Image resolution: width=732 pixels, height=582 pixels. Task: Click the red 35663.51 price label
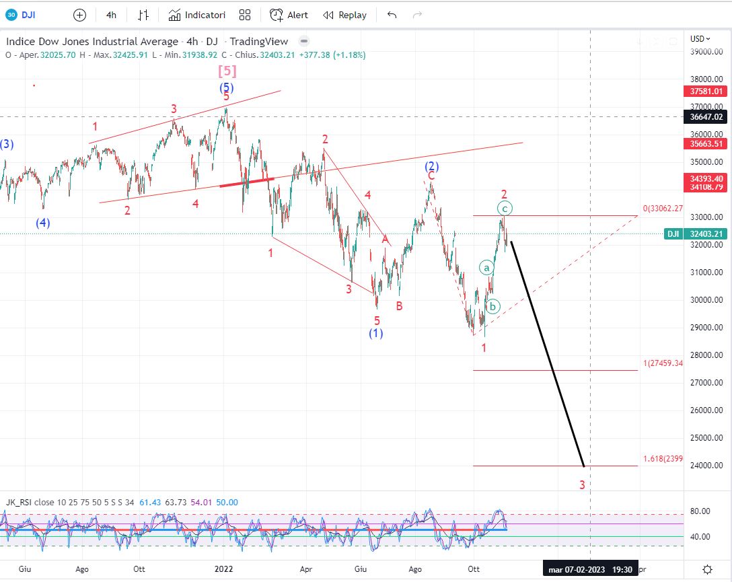(706, 144)
